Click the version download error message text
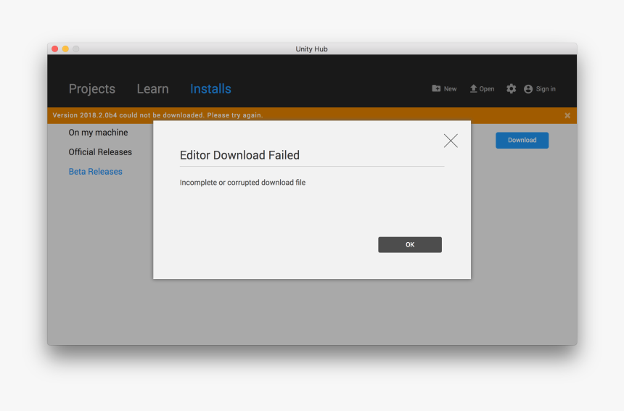 click(157, 115)
